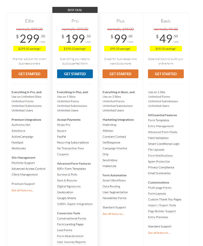
Task: Click the Smart Conditional Logic feature
Action: [x=164, y=144]
